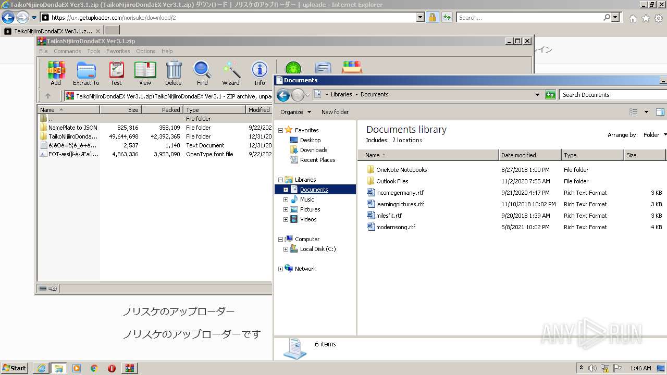The image size is (667, 375).
Task: Click the Add icon in WinRAR toolbar
Action: pos(56,73)
